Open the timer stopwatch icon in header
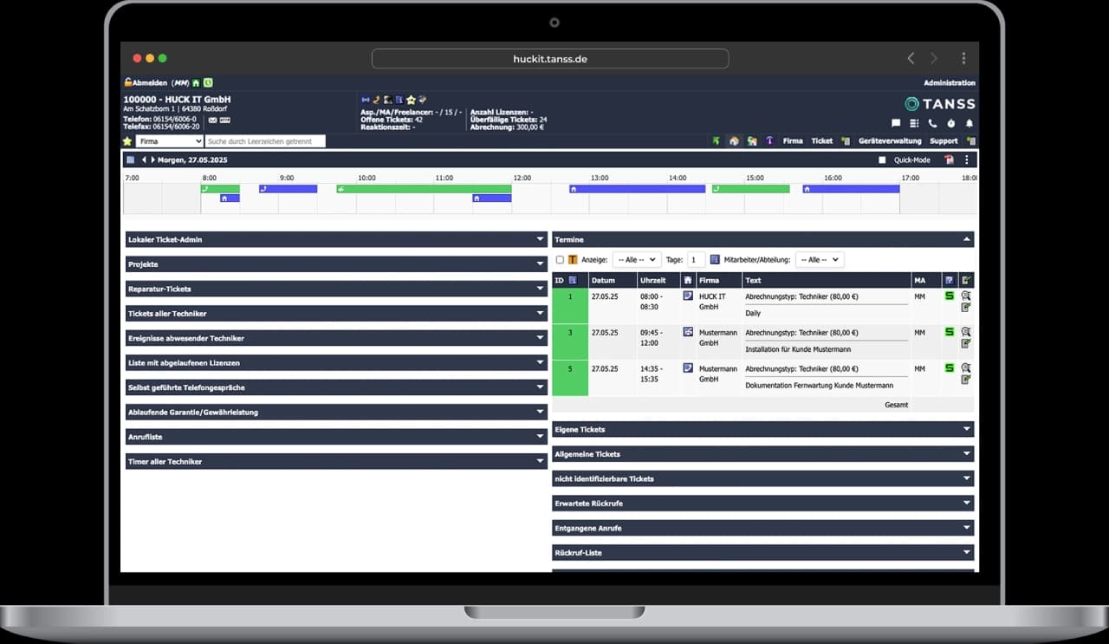1109x644 pixels. [950, 124]
